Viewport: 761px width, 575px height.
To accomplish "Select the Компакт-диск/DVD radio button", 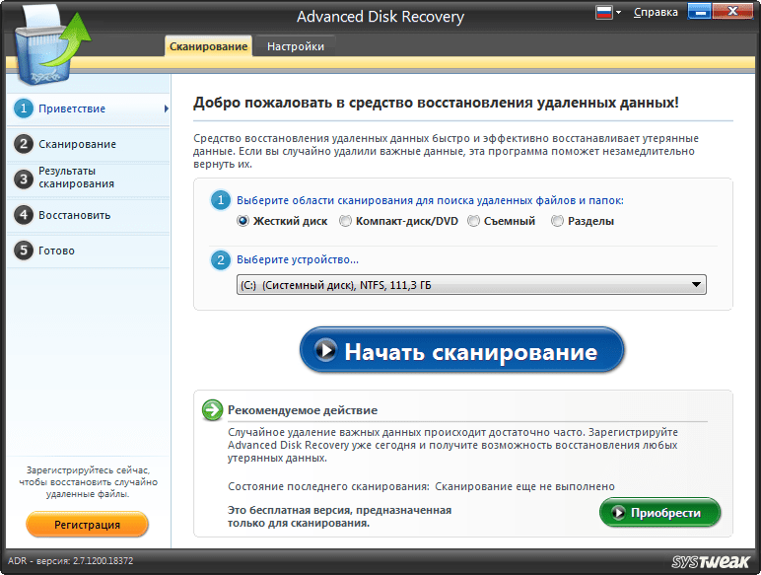I will [345, 221].
